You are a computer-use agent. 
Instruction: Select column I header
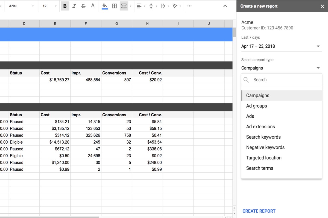[x=178, y=24]
